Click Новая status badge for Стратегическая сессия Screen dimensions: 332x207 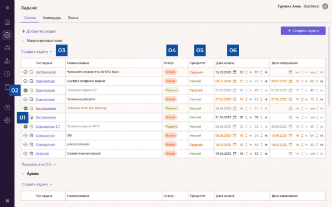point(170,154)
